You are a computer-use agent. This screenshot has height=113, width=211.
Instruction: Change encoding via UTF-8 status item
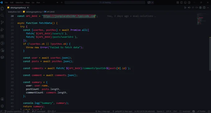(168, 111)
